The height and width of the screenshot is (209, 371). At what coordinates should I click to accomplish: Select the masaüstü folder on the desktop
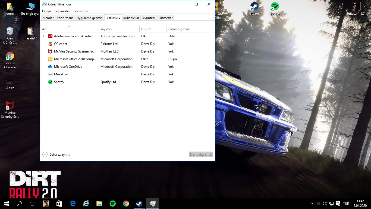(x=30, y=34)
